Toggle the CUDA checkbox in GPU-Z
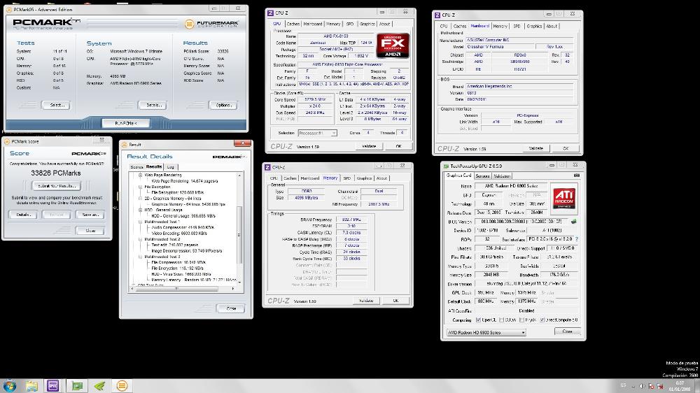The image size is (700, 393). [502, 320]
